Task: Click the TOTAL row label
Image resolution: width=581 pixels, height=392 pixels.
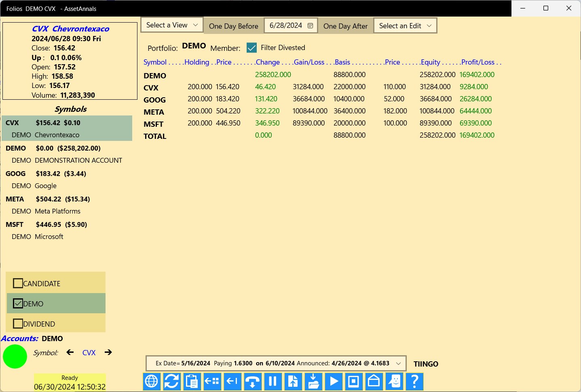Action: 155,136
